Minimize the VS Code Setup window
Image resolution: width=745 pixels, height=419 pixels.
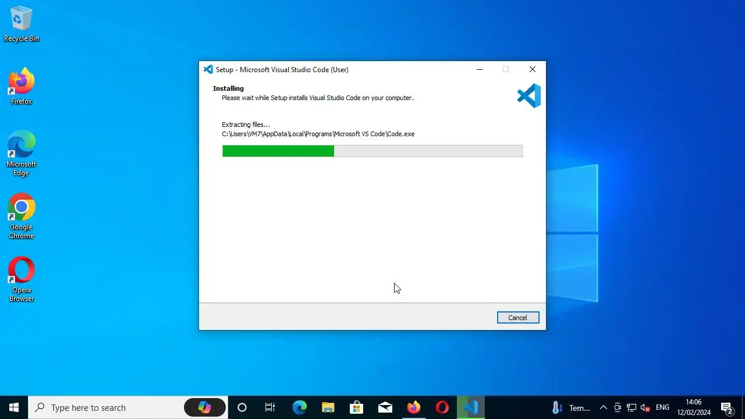480,70
